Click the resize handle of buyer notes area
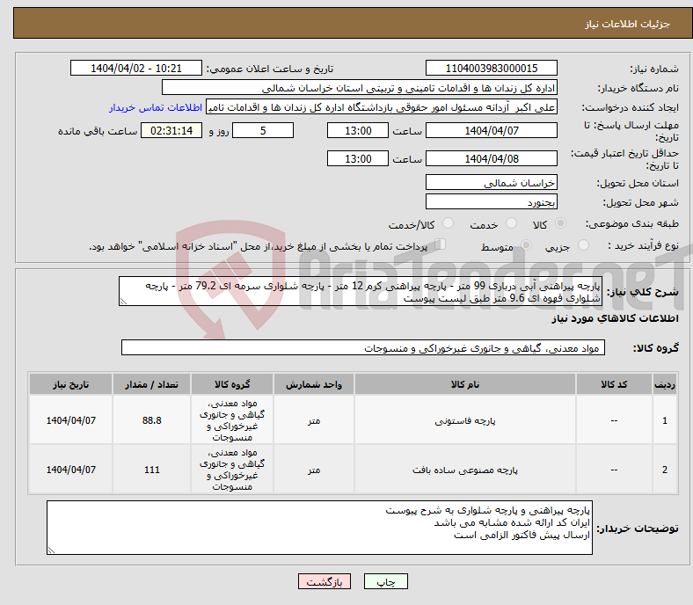The width and height of the screenshot is (693, 605). (51, 550)
